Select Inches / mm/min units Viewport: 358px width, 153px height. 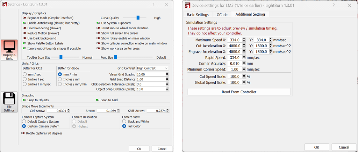pos(60,85)
